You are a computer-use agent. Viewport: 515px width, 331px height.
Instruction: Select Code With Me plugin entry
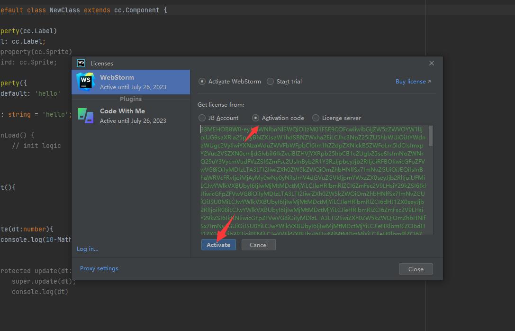(131, 116)
